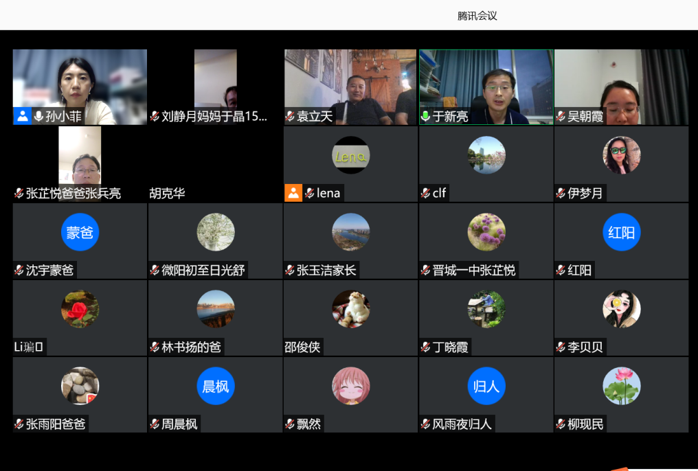Click 林书扬的爸's lakeside landscape avatar
The width and height of the screenshot is (698, 471).
(x=216, y=309)
